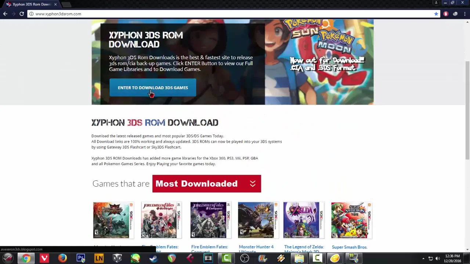Open the Monster Hunter Generations cover
Image resolution: width=470 pixels, height=264 pixels.
click(x=113, y=220)
